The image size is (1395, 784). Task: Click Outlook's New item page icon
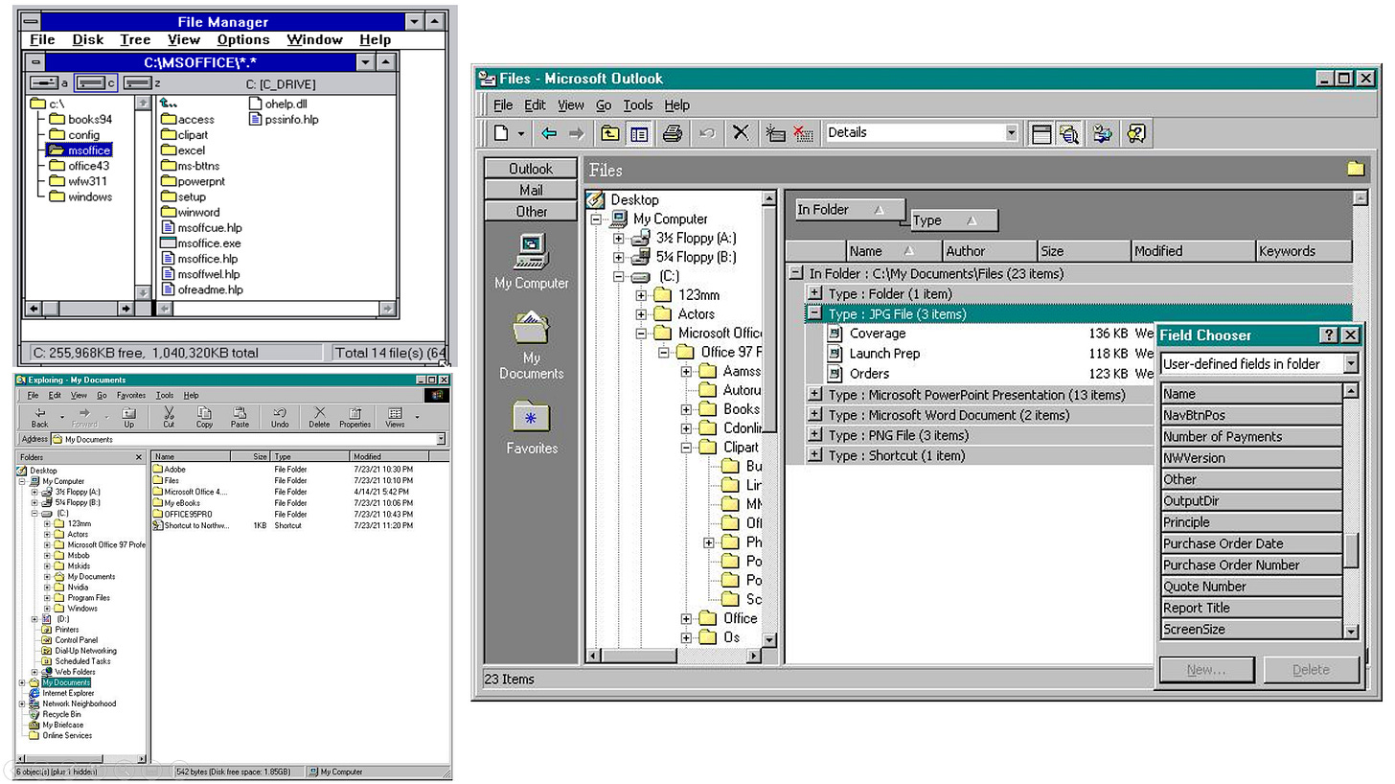[501, 133]
